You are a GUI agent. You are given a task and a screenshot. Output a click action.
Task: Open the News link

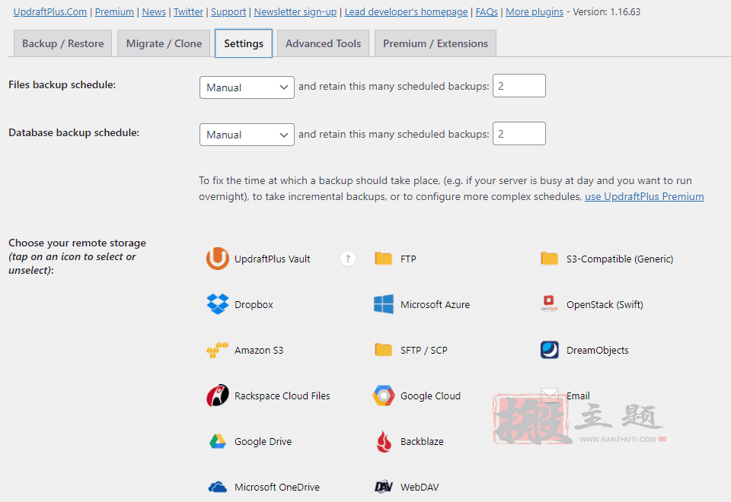pos(154,12)
